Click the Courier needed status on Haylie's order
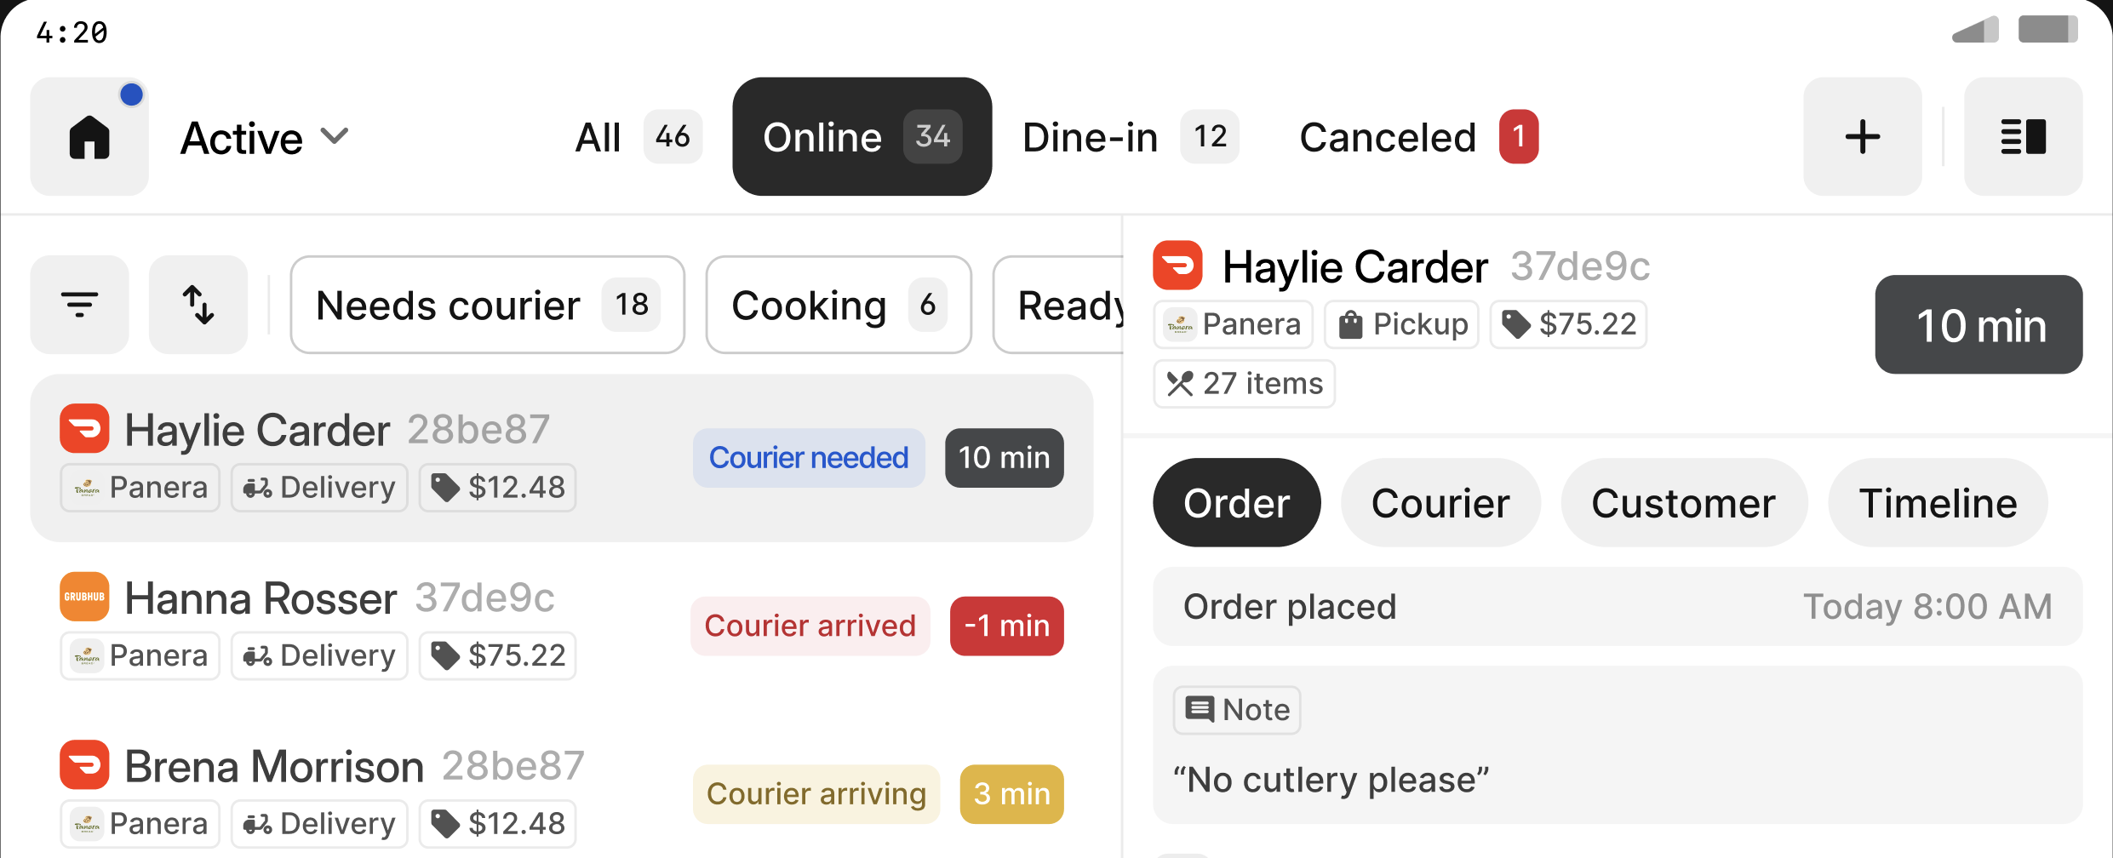Viewport: 2113px width, 858px height. pyautogui.click(x=809, y=457)
